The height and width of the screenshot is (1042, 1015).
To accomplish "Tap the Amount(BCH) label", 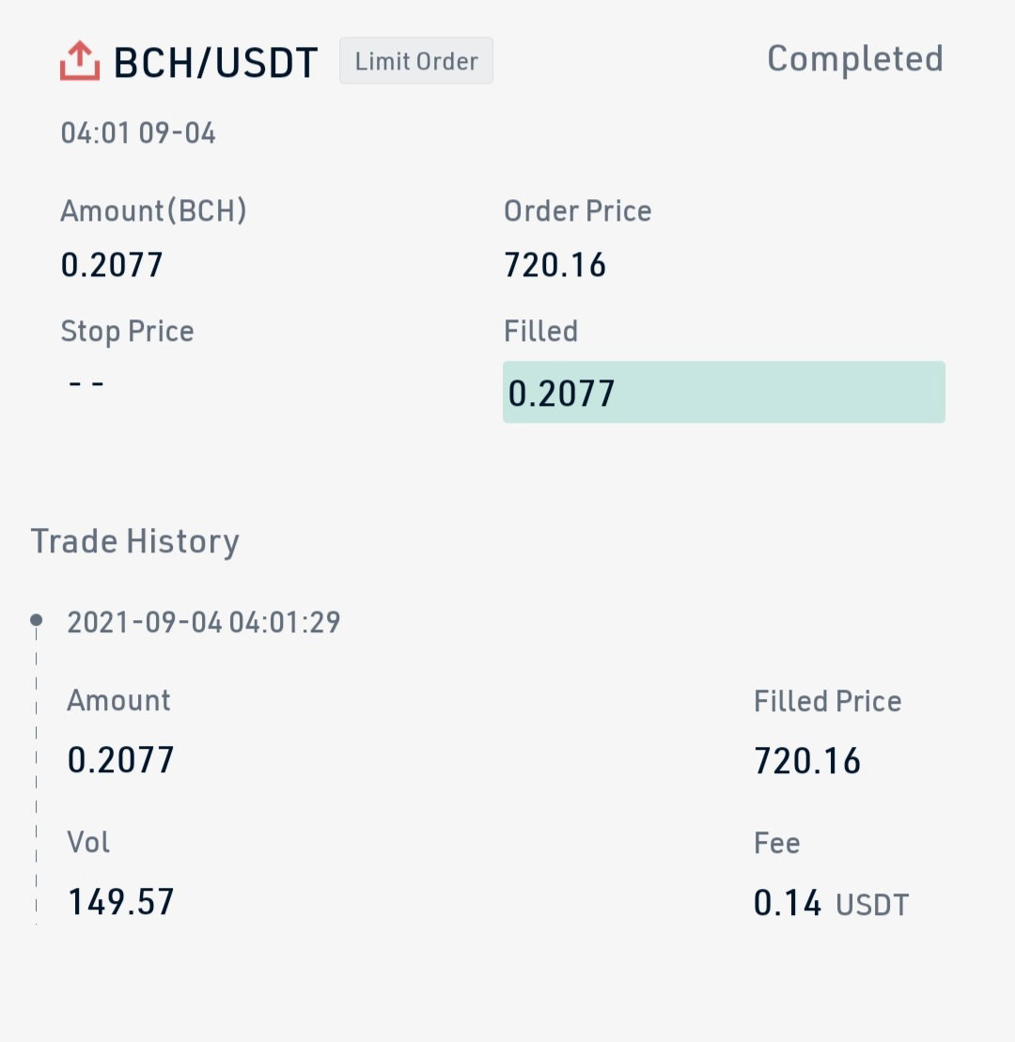I will coord(153,210).
